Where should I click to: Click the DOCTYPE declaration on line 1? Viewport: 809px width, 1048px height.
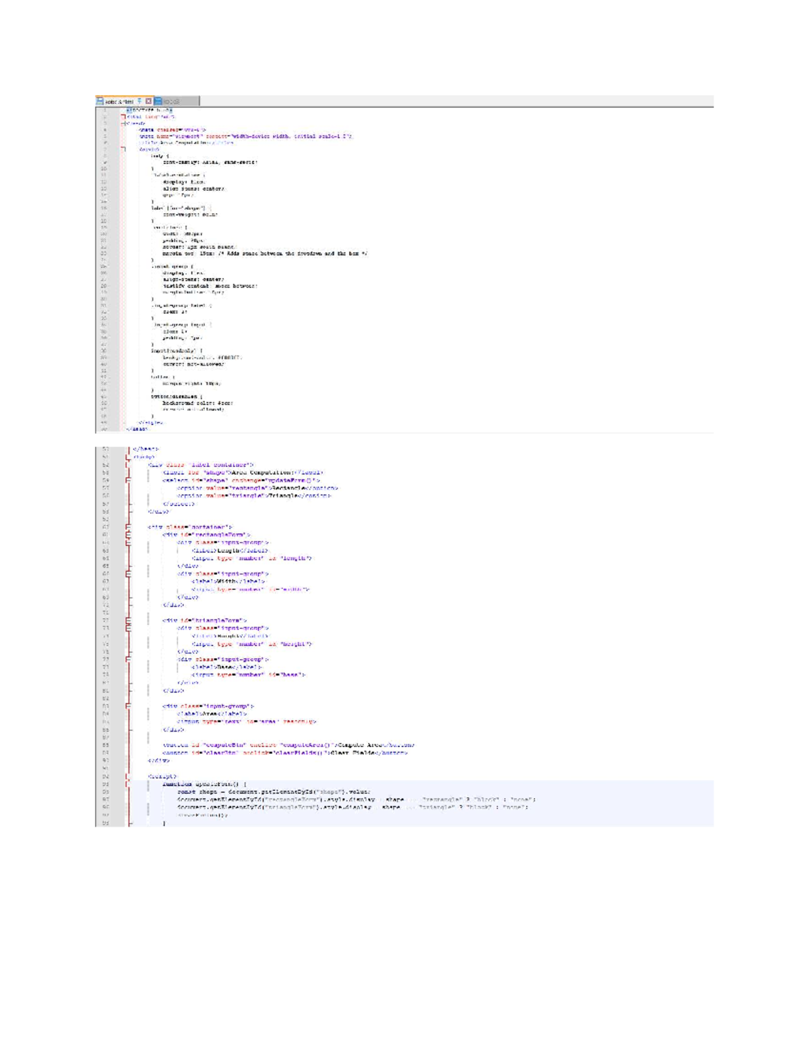click(148, 109)
